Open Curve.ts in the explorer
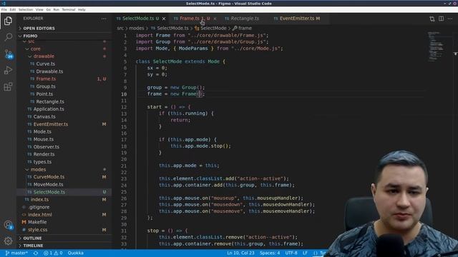This screenshot has width=458, height=257. [x=64, y=64]
